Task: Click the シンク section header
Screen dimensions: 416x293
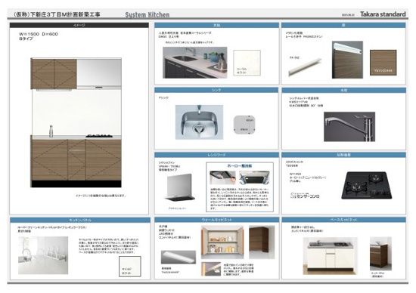Action: click(x=216, y=90)
